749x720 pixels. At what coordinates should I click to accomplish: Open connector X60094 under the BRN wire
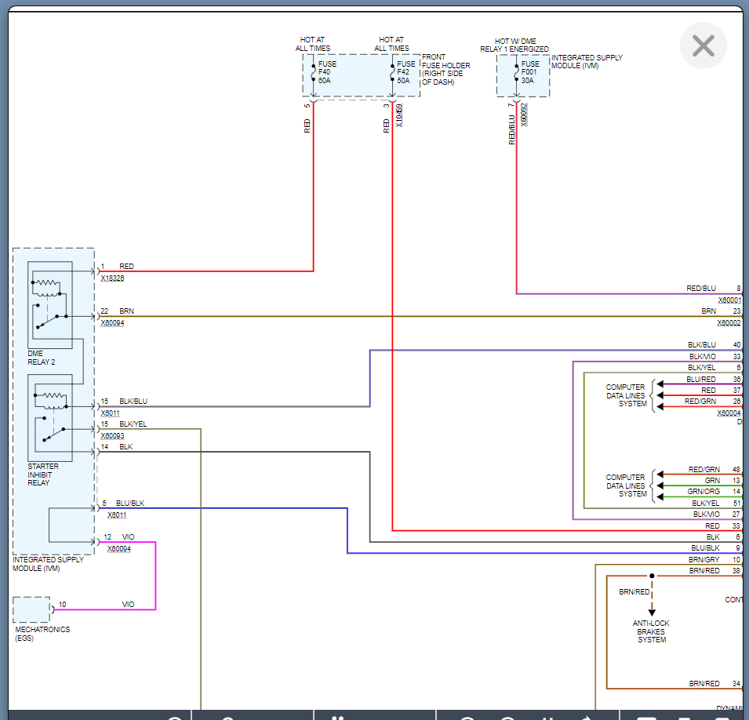(112, 322)
